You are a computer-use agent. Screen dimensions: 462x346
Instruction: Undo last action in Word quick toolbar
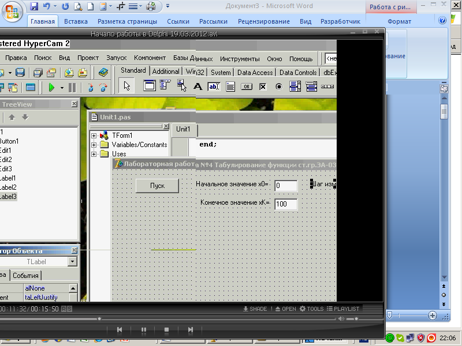(x=47, y=6)
